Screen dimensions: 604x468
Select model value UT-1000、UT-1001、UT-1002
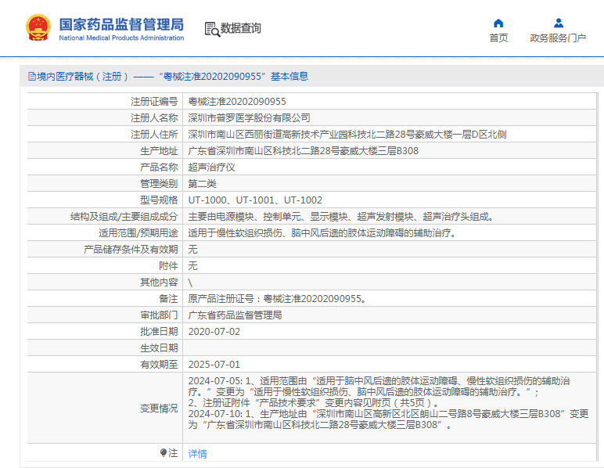coord(255,200)
